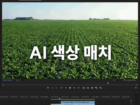Click the Mark Out bracket button
This screenshot has height=105, width=140.
click(x=56, y=88)
